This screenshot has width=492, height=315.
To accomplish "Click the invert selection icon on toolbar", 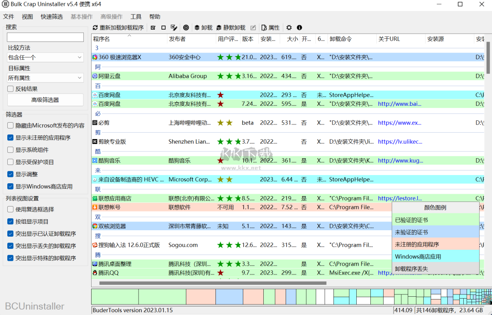I will tap(174, 27).
